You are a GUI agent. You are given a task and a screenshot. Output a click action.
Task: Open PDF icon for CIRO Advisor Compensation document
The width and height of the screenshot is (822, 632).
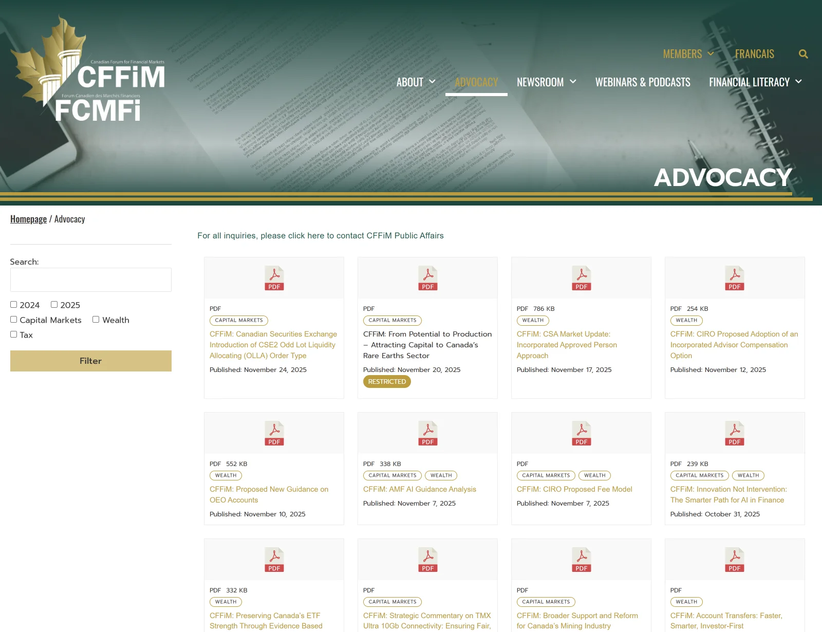point(735,278)
